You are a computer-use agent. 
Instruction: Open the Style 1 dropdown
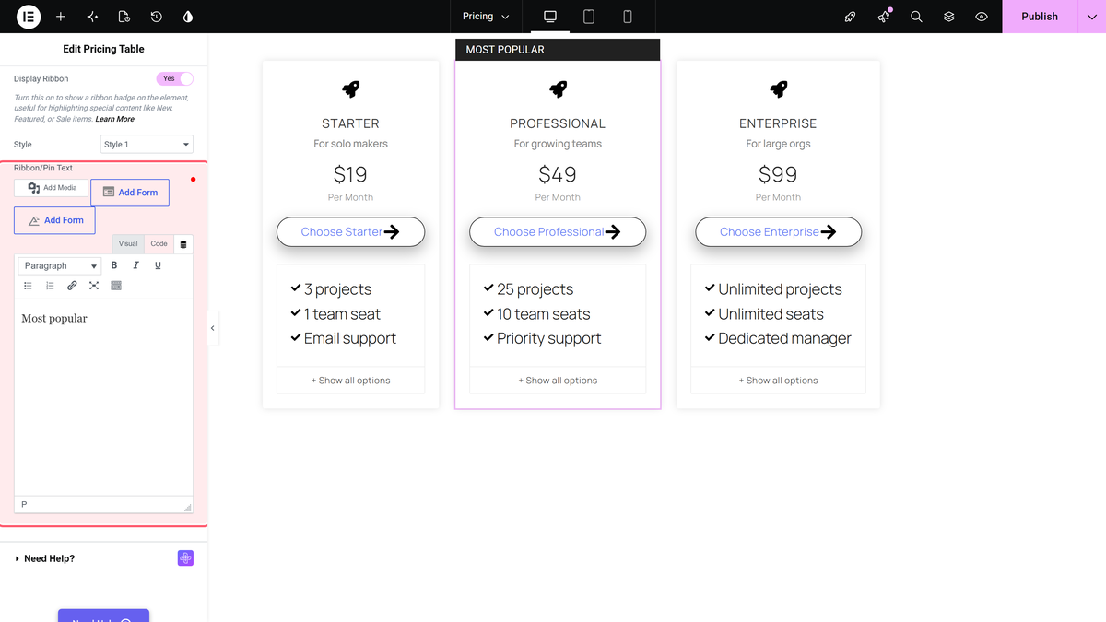[147, 145]
